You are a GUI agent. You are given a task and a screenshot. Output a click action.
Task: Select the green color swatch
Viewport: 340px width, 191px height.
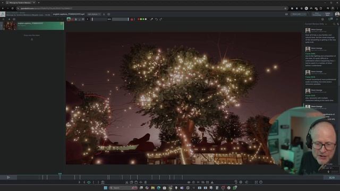(x=143, y=19)
